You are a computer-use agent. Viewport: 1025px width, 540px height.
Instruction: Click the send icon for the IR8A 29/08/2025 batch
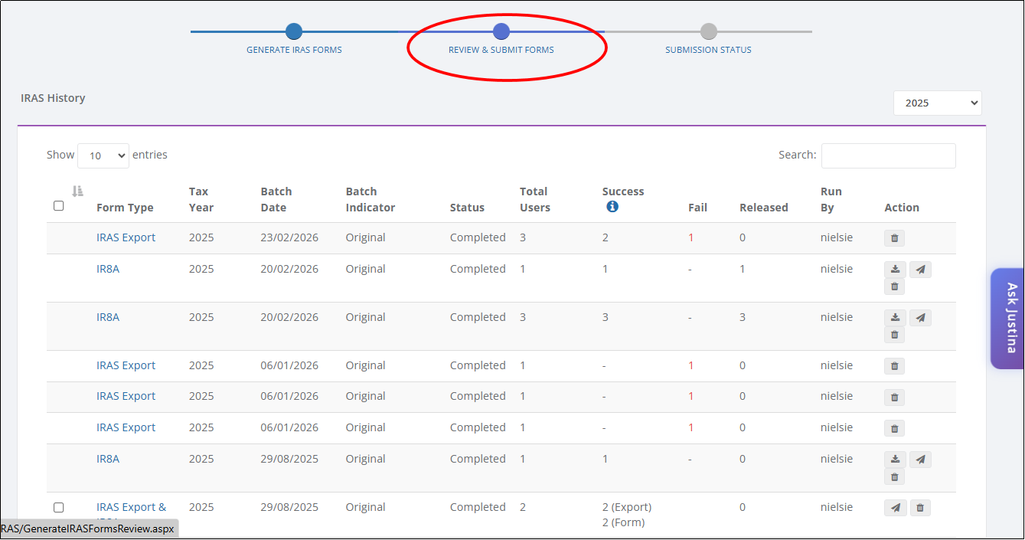tap(920, 460)
